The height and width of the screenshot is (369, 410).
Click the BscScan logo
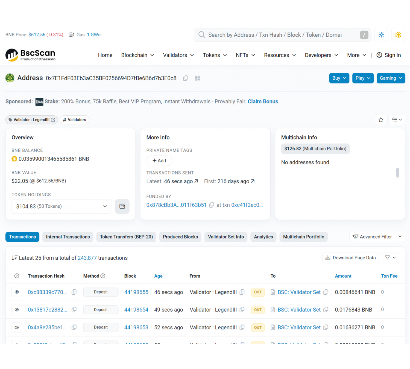(x=30, y=55)
